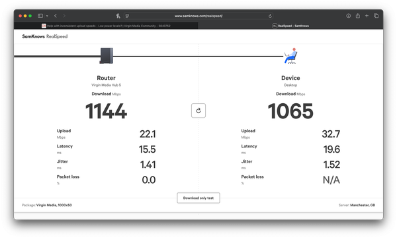Click the person at desk illustration
397x238 pixels.
point(290,56)
